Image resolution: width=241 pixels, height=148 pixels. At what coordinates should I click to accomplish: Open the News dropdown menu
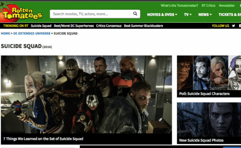(205, 14)
